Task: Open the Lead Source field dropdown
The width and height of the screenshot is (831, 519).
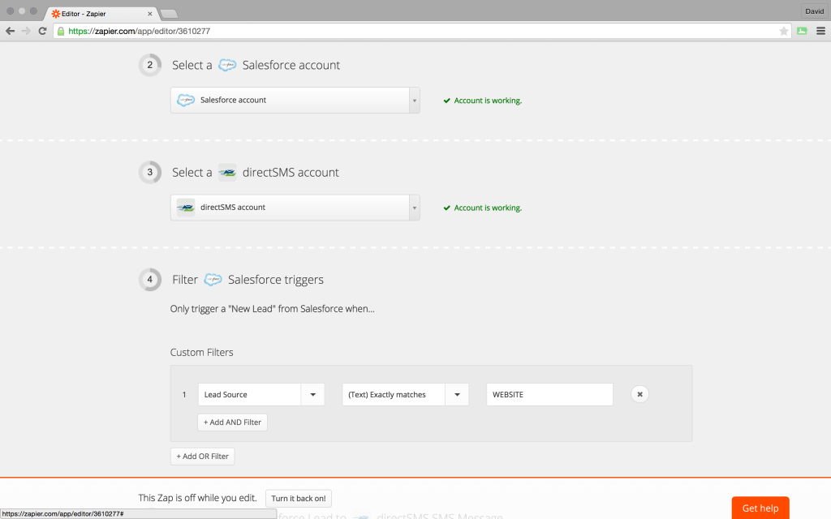Action: click(x=261, y=395)
